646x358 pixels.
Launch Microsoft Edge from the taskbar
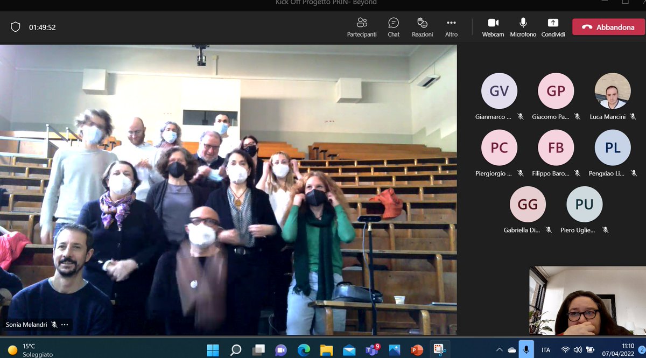pyautogui.click(x=304, y=350)
